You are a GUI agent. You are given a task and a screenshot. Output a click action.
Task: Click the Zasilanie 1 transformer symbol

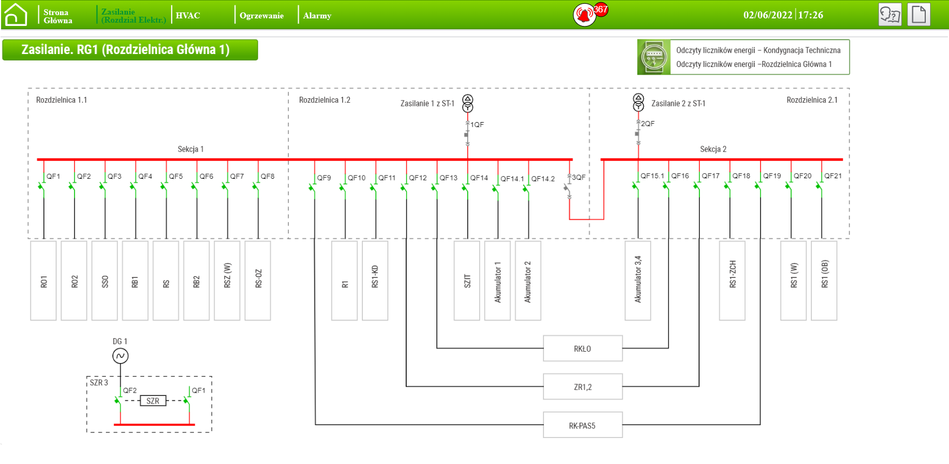[x=468, y=103]
